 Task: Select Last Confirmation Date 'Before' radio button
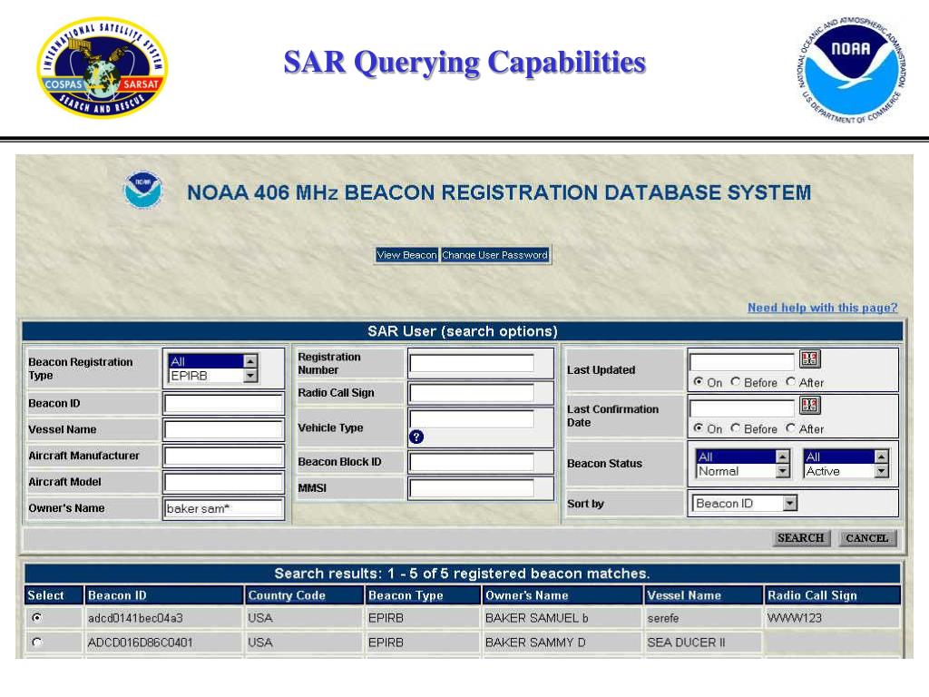pos(735,428)
